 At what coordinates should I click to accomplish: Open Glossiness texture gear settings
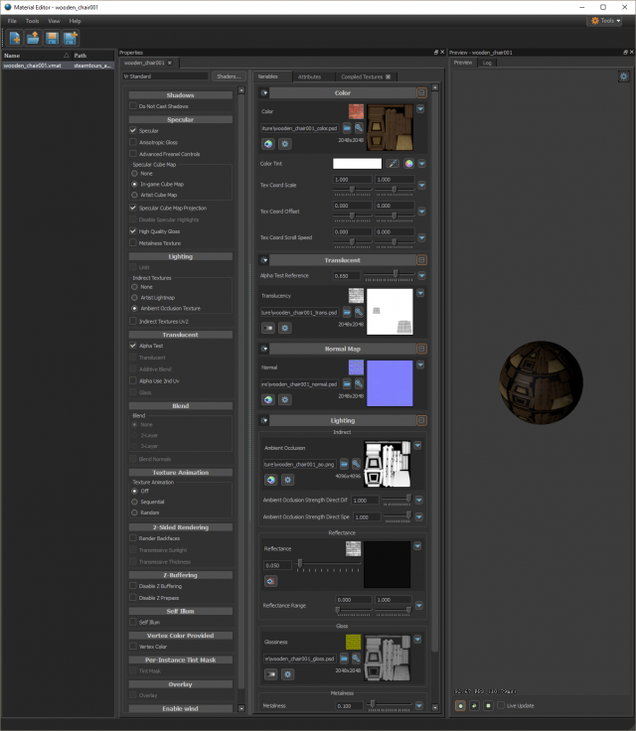(x=288, y=674)
